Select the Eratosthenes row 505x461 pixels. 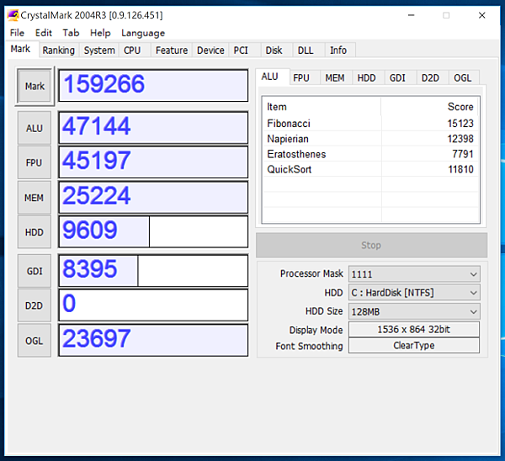[370, 154]
